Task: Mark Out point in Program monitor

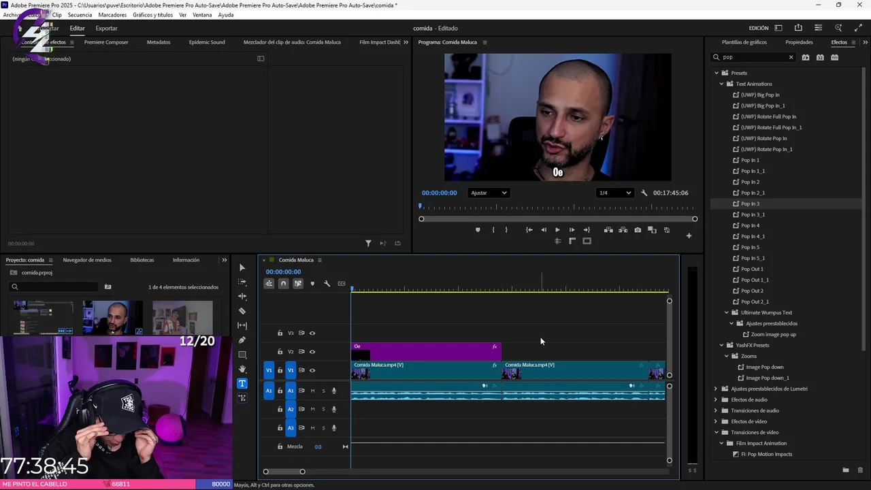Action: 506,230
